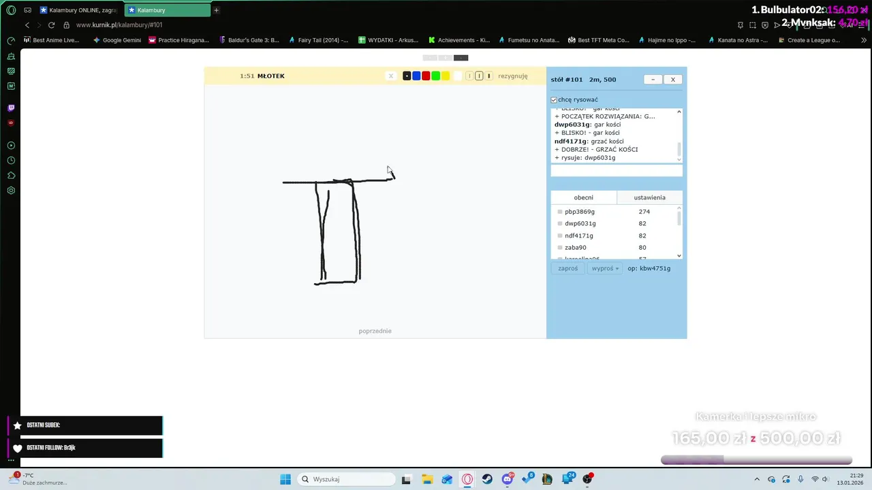Pick the red drawing color
This screenshot has height=490, width=872.
(x=426, y=76)
